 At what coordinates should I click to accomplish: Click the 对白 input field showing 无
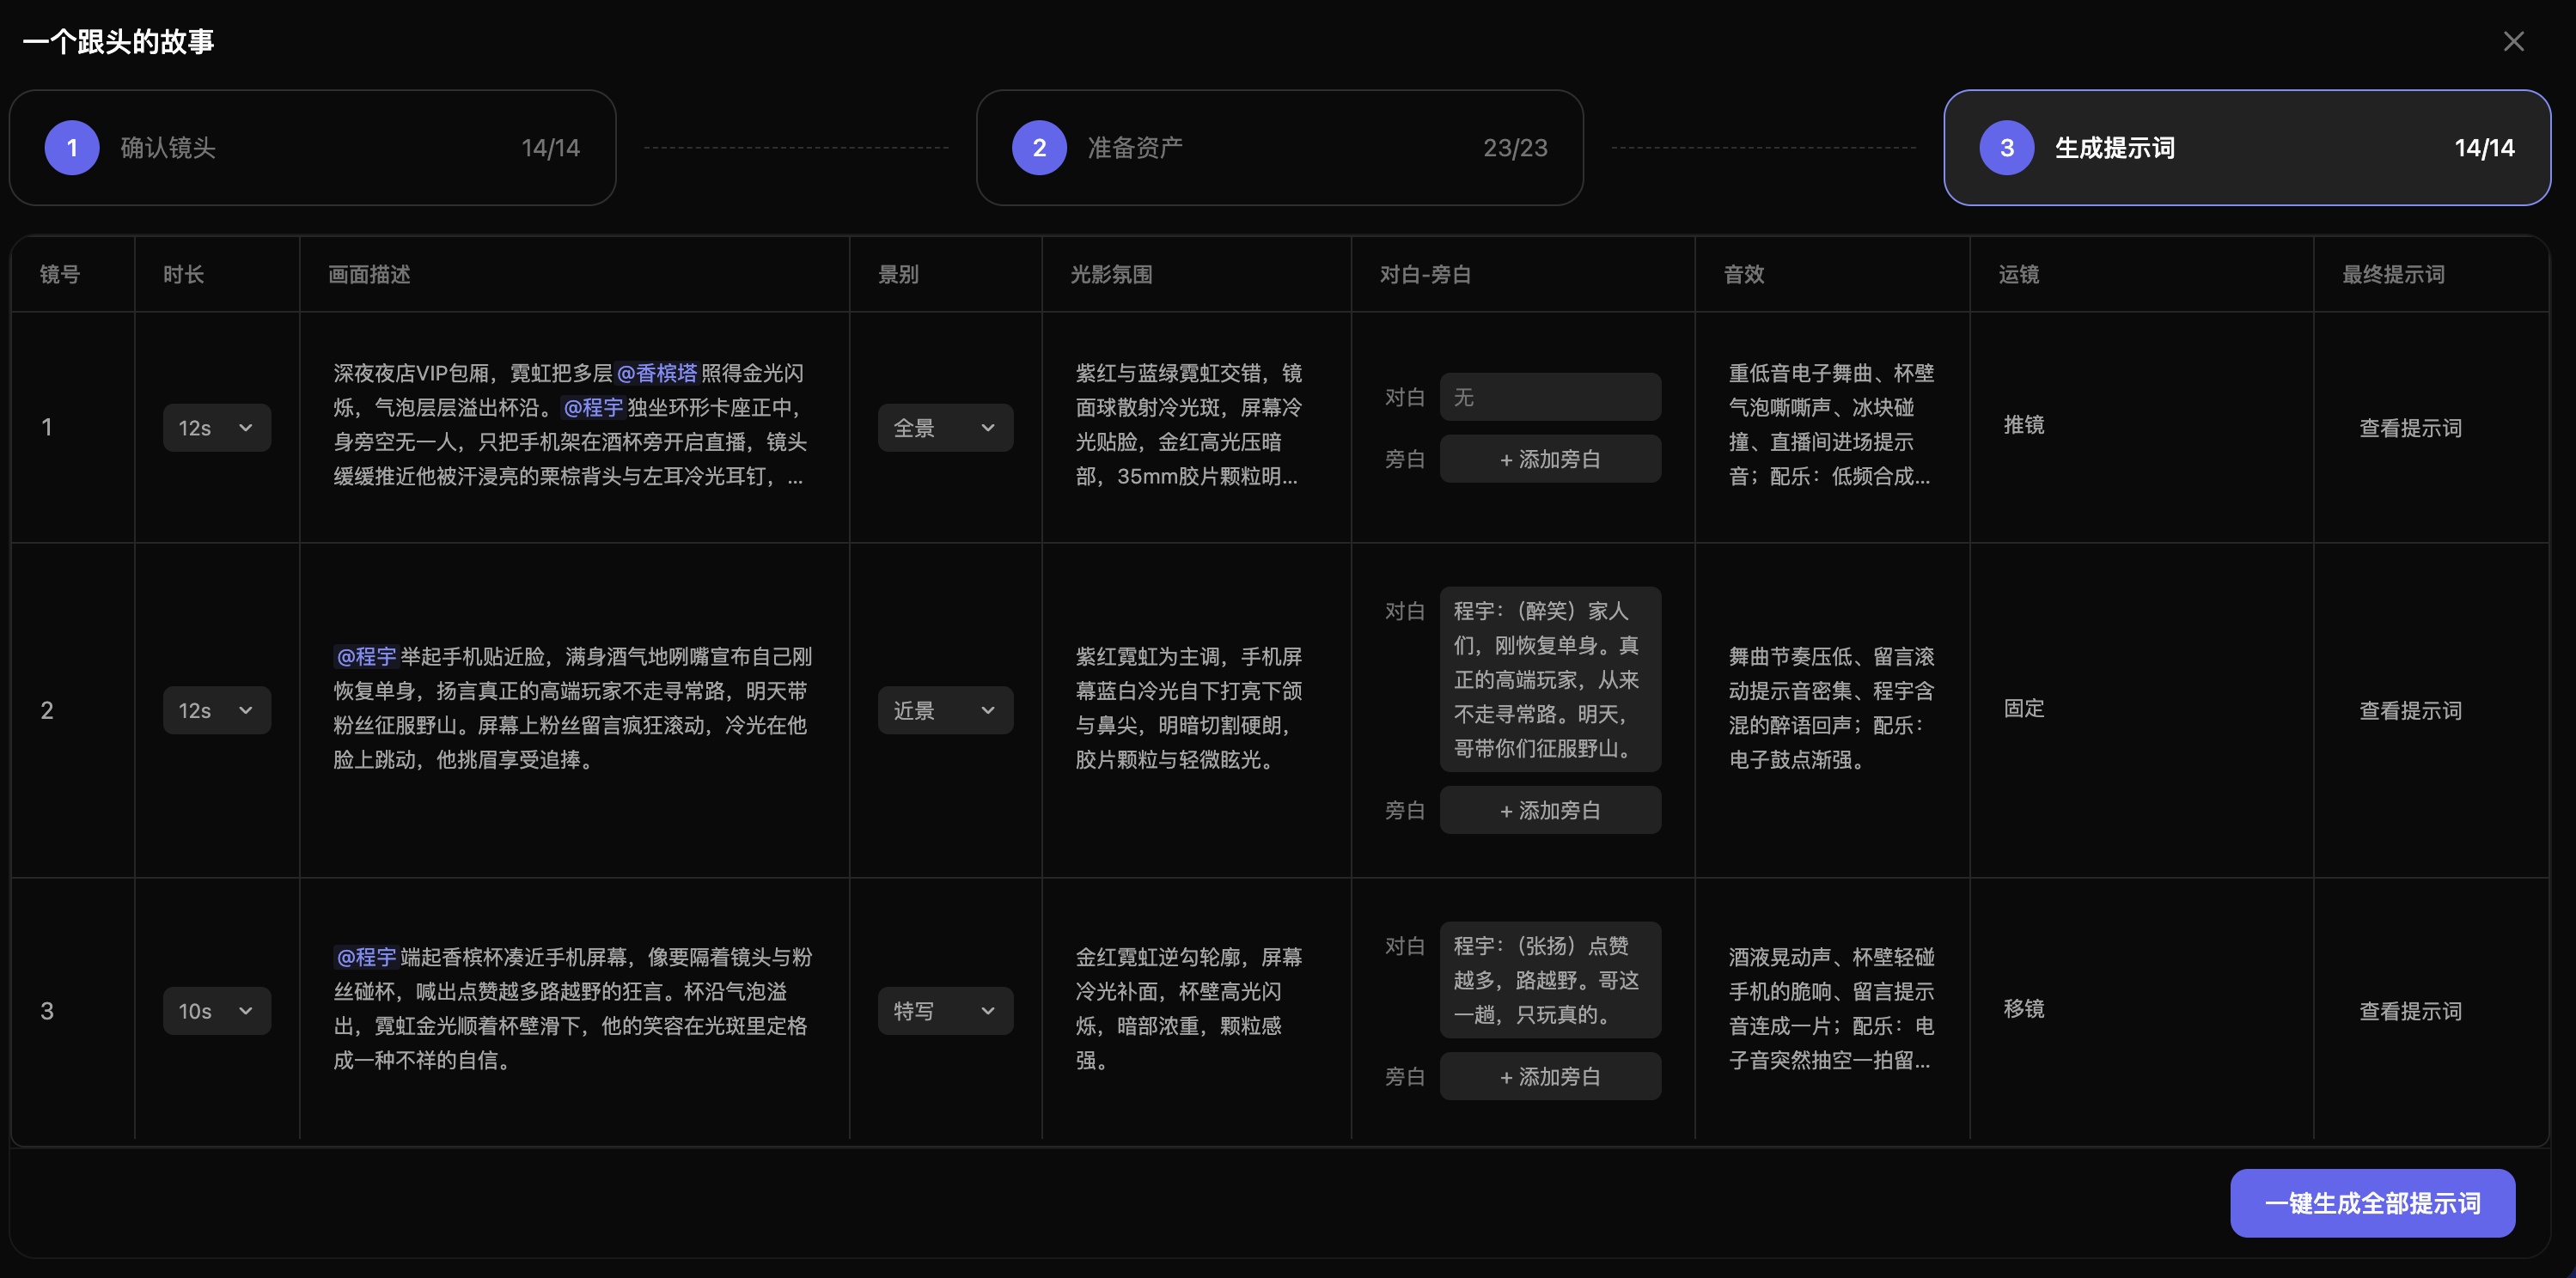pyautogui.click(x=1550, y=398)
